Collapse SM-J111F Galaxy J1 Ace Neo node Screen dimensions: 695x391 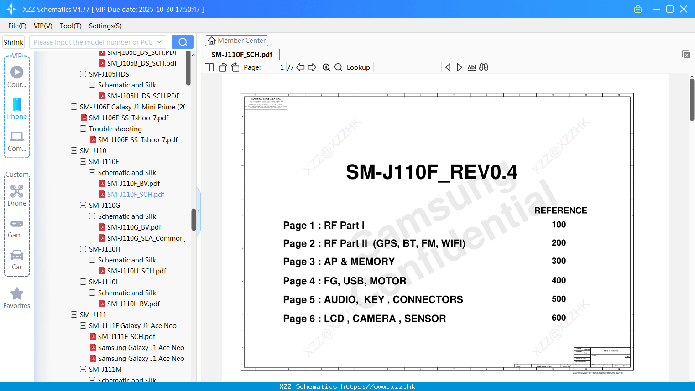click(x=83, y=325)
